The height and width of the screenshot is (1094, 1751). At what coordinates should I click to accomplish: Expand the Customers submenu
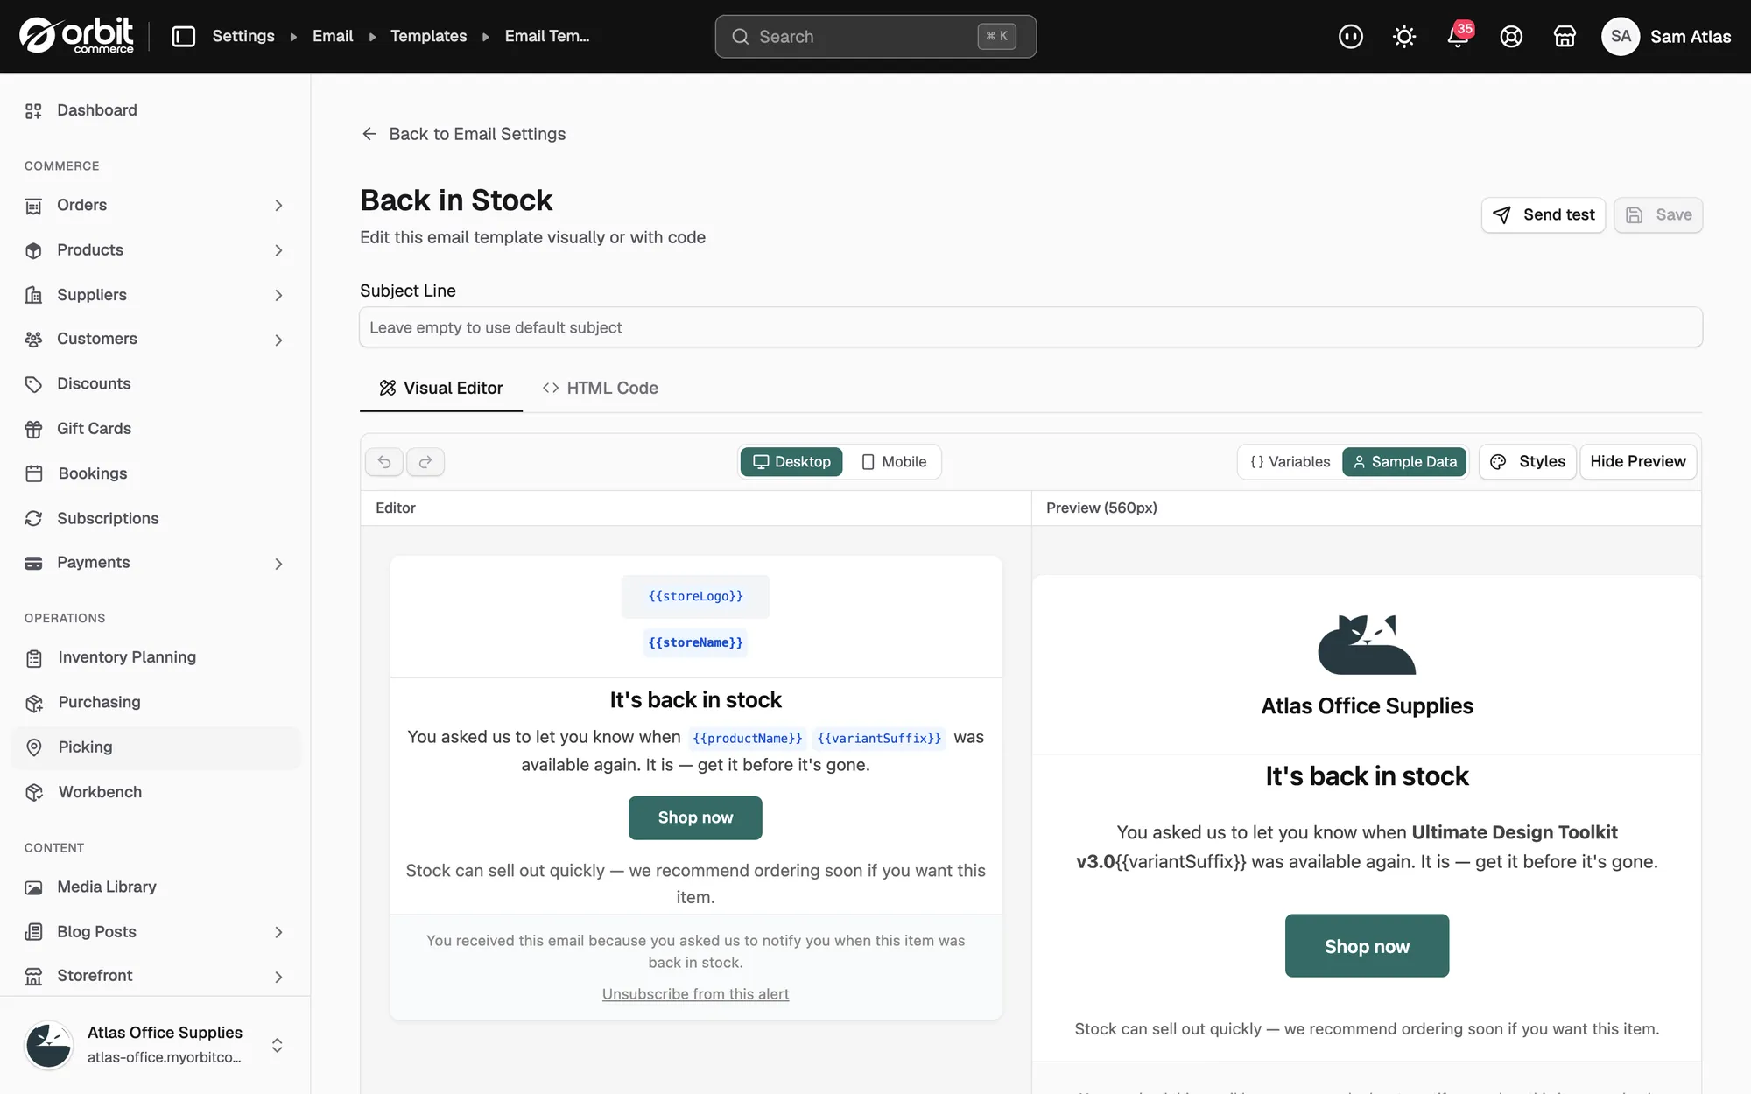click(x=278, y=340)
